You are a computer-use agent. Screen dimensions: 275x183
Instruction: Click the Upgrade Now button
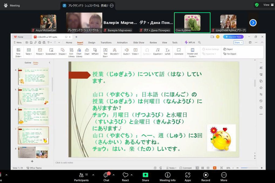click(233, 37)
